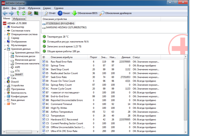Open the Справка menu
This screenshot has width=204, height=136.
coord(59,8)
